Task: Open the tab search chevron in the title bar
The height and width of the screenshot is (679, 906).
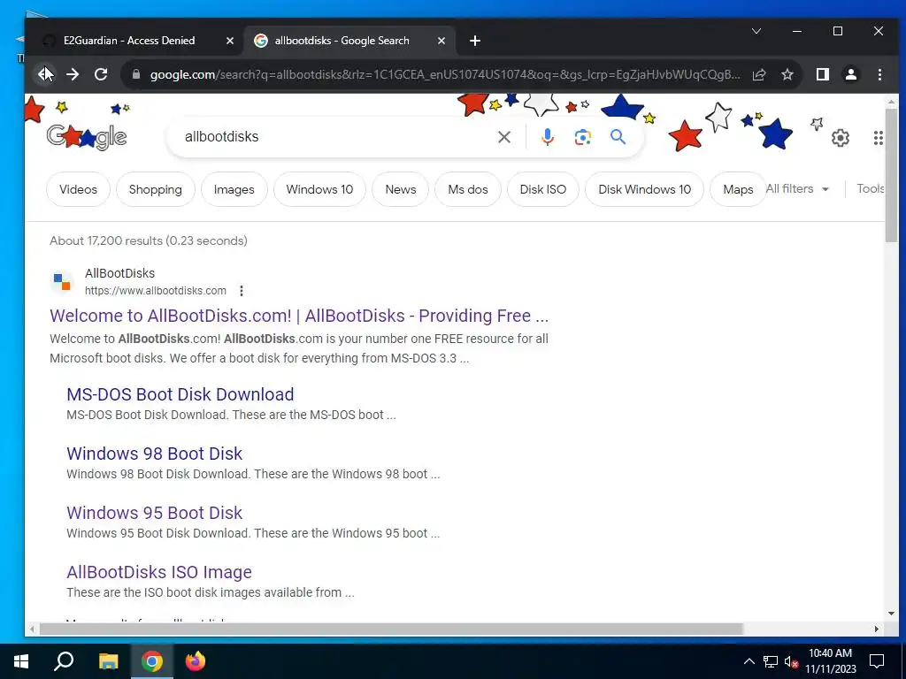Action: click(x=756, y=31)
